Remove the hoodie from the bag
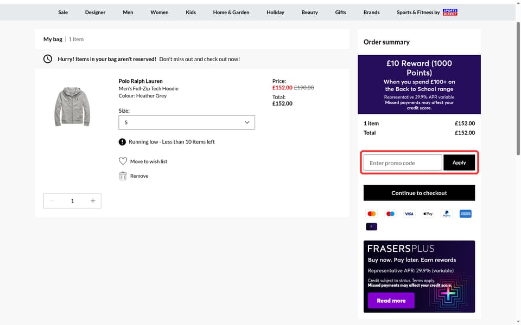 click(139, 175)
